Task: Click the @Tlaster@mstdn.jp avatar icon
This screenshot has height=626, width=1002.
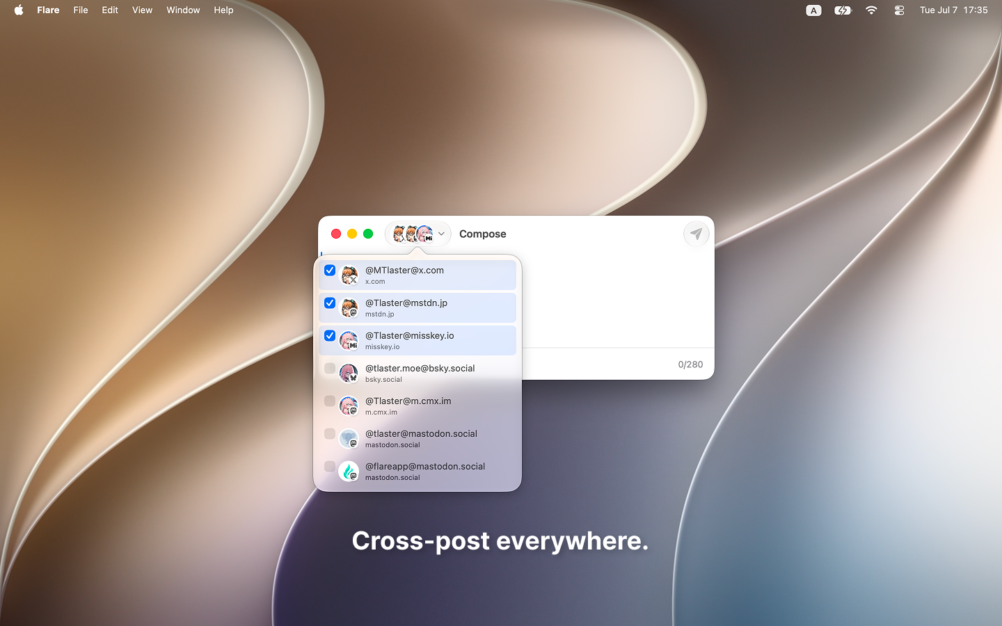Action: click(349, 307)
